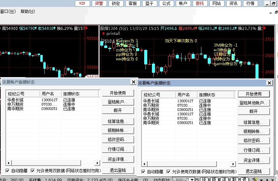Toggle 允许使用双数据 checkbox in right dialog
This screenshot has width=278, height=181.
168,172
